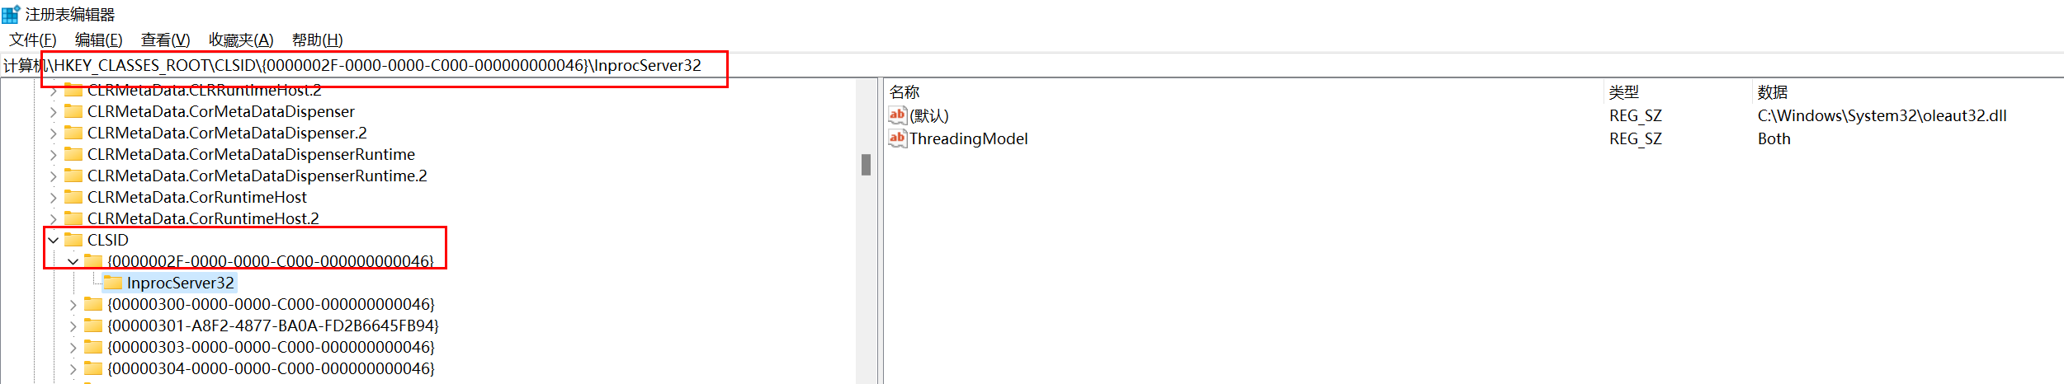Click the CLSID folder icon
Viewport: 2064px width, 384px height.
(73, 240)
